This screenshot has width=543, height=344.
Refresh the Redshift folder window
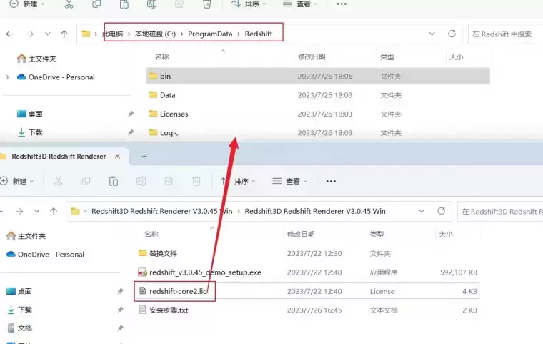tap(452, 34)
